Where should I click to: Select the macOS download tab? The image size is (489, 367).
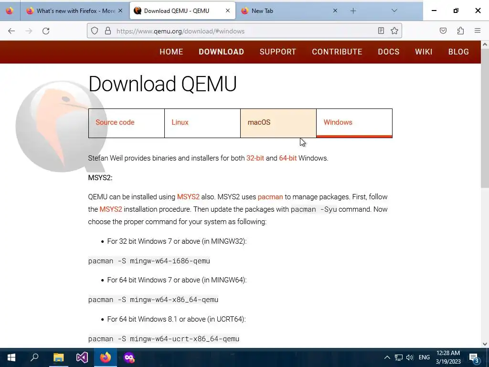coord(278,123)
